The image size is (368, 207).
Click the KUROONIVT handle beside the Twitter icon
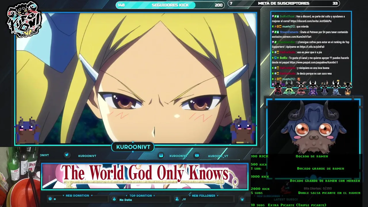click(x=87, y=156)
